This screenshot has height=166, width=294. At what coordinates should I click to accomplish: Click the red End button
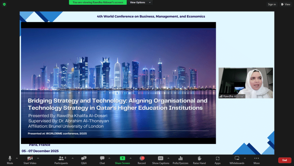pos(284,160)
